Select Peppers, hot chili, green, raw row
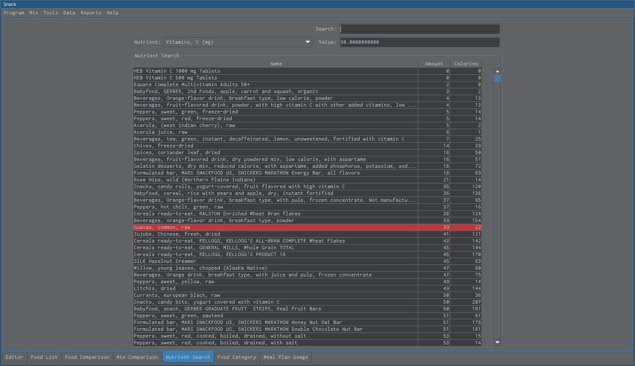The height and width of the screenshot is (366, 635). click(307, 207)
